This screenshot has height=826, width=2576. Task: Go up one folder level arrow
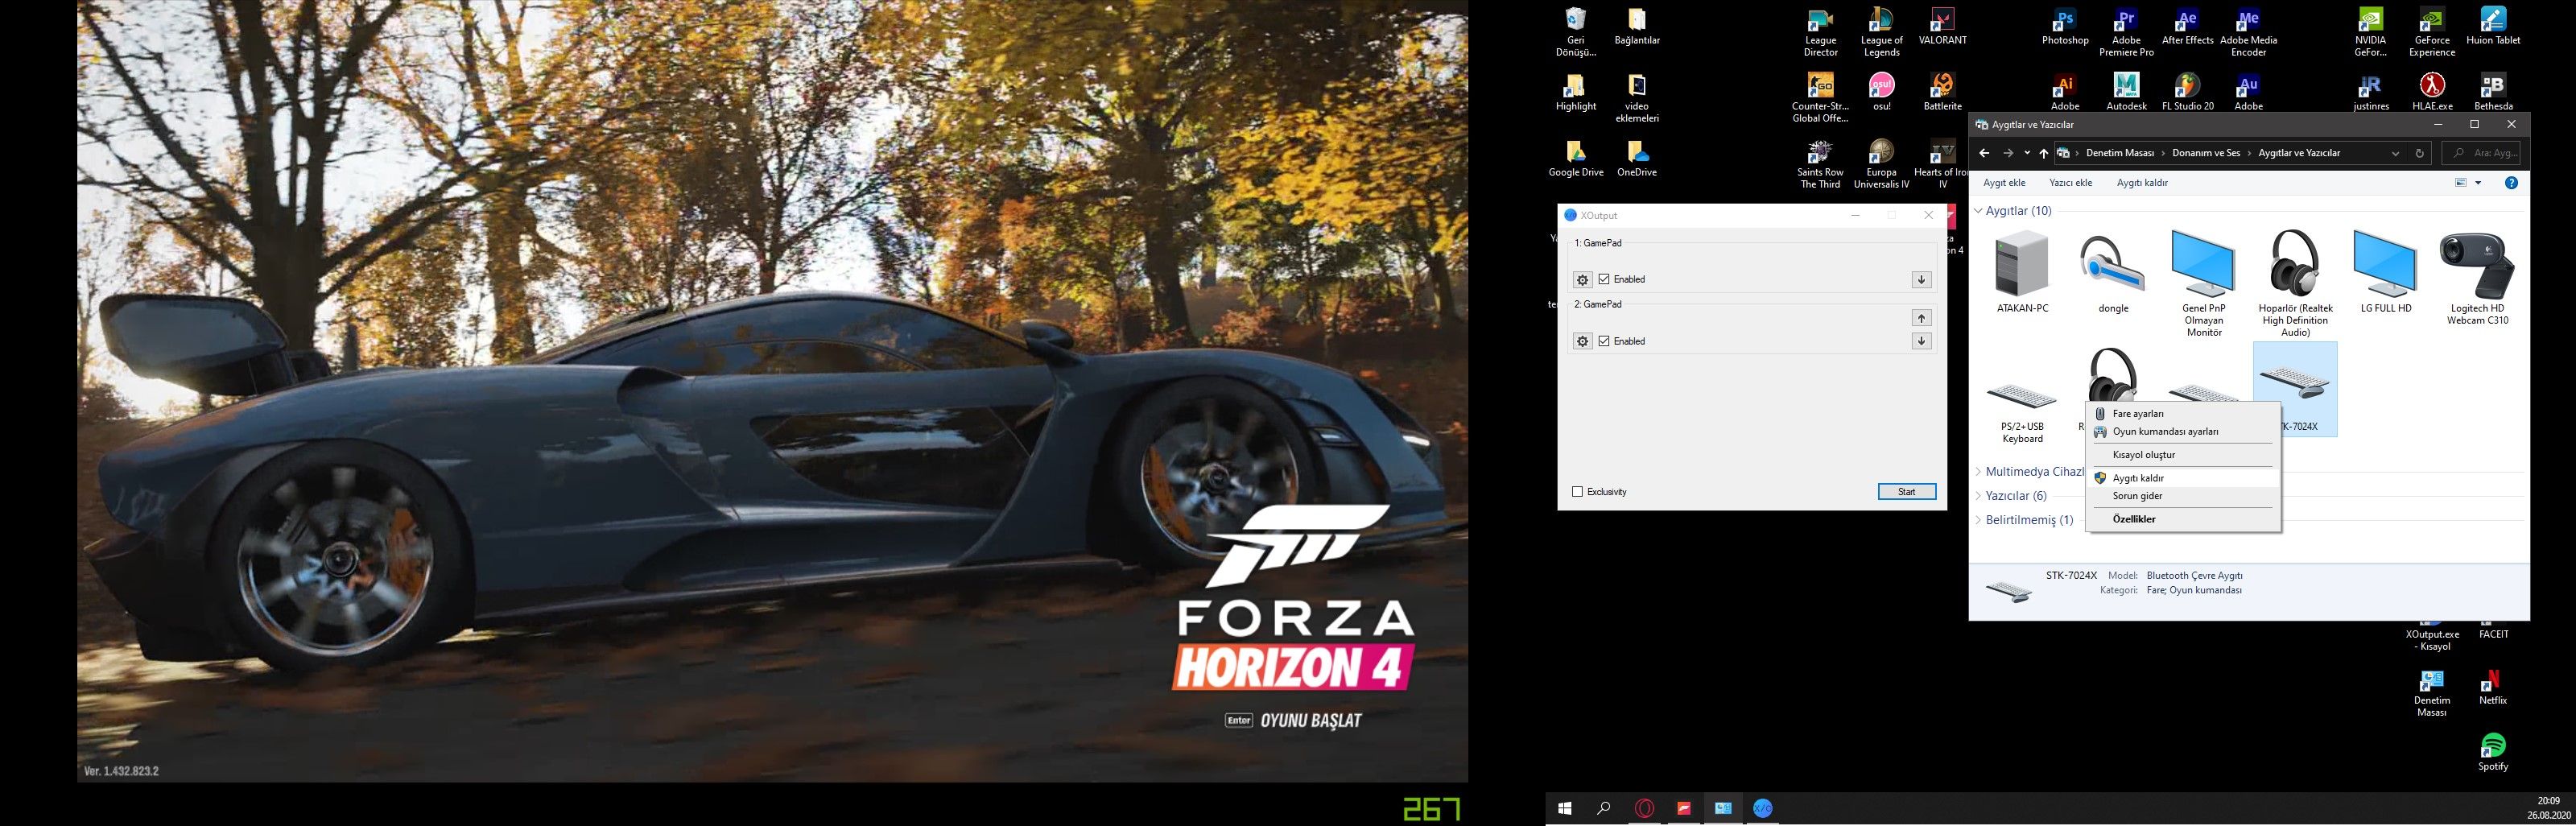coord(2043,153)
